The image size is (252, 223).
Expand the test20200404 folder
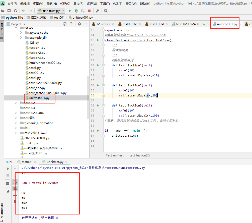pos(16,113)
